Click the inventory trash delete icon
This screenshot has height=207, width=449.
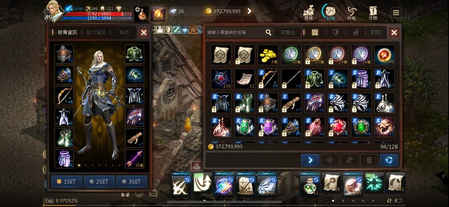point(369,160)
